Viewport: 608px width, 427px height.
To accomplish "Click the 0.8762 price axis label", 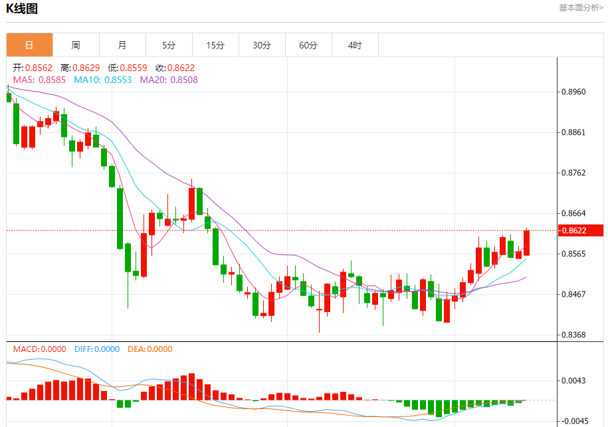I will [573, 173].
